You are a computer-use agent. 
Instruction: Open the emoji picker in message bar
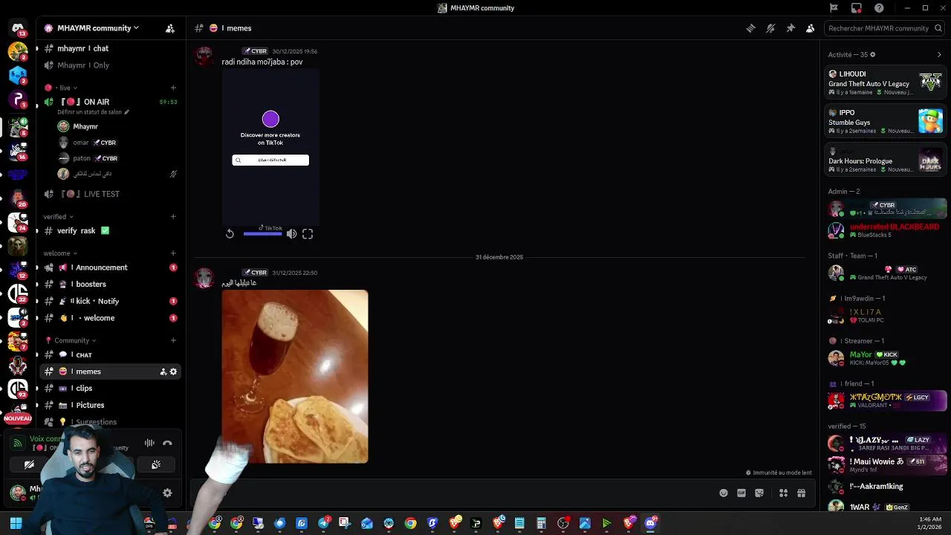(724, 493)
